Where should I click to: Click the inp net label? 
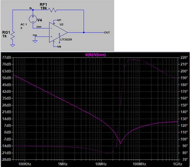point(35,35)
